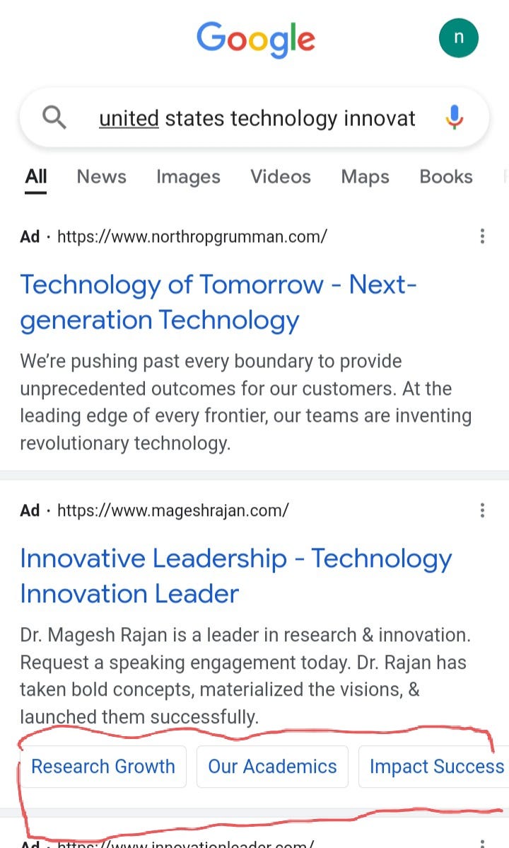
Task: Select the All results tab
Action: point(35,177)
